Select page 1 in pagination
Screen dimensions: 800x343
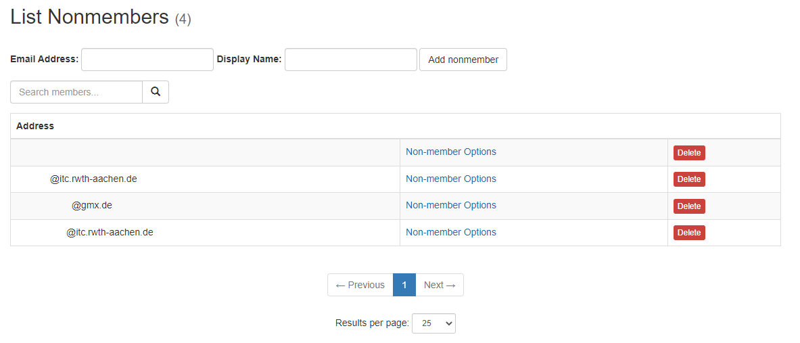pos(404,285)
